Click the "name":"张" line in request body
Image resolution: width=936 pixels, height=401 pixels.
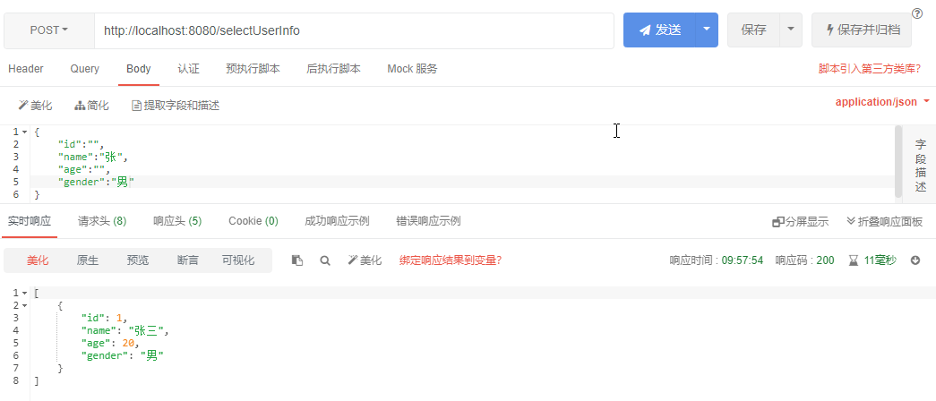pos(93,157)
